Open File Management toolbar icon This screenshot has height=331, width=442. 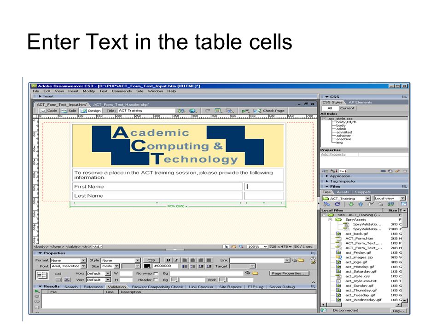[x=182, y=111]
